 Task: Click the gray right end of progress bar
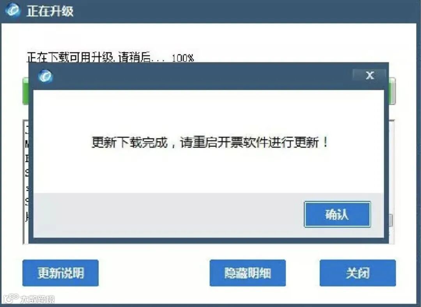[392, 91]
